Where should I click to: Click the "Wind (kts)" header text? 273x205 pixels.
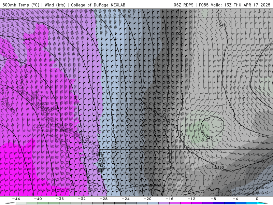click(55, 5)
